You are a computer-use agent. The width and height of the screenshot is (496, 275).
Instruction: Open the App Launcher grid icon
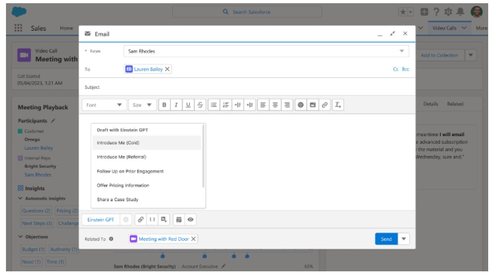pyautogui.click(x=19, y=28)
